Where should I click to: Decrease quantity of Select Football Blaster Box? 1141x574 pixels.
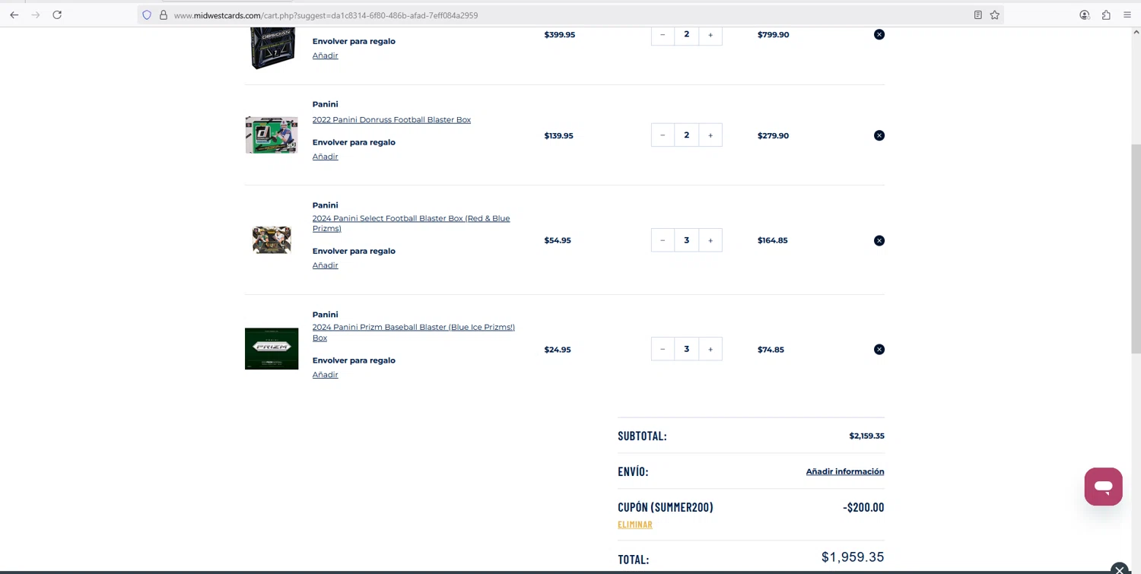coord(663,240)
